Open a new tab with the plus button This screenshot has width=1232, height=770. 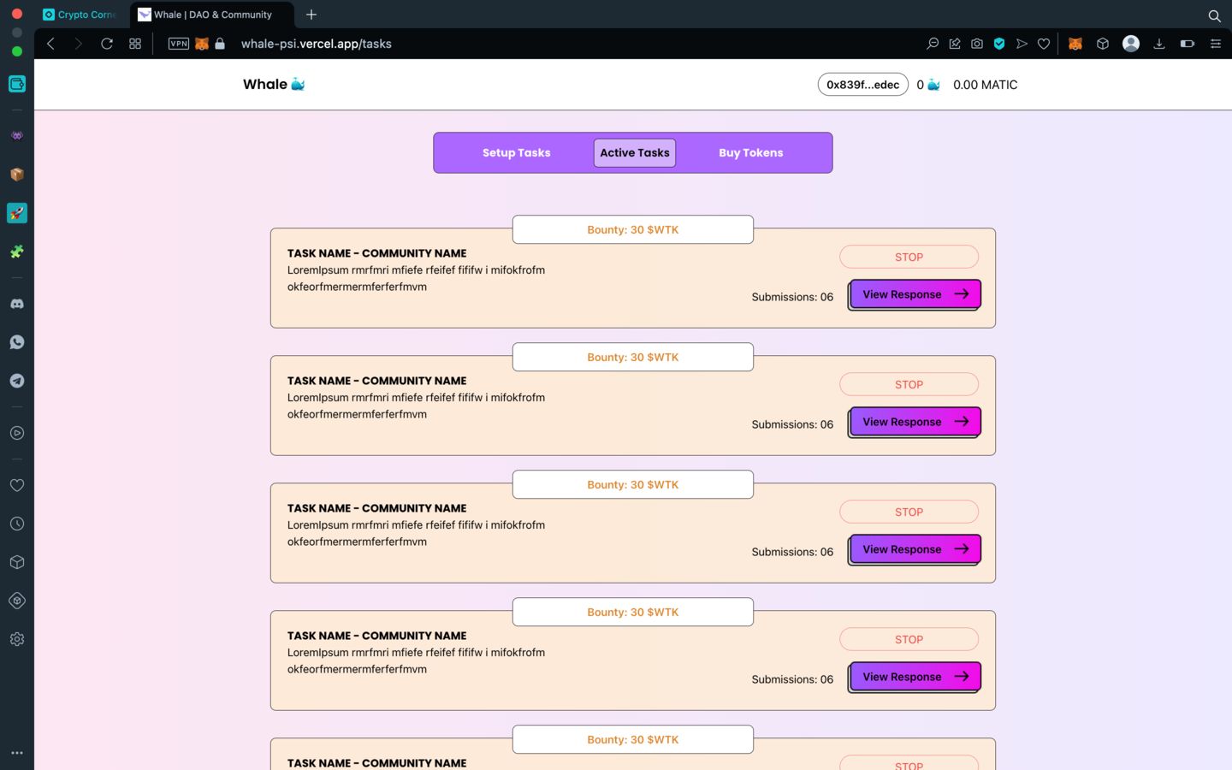pyautogui.click(x=311, y=15)
